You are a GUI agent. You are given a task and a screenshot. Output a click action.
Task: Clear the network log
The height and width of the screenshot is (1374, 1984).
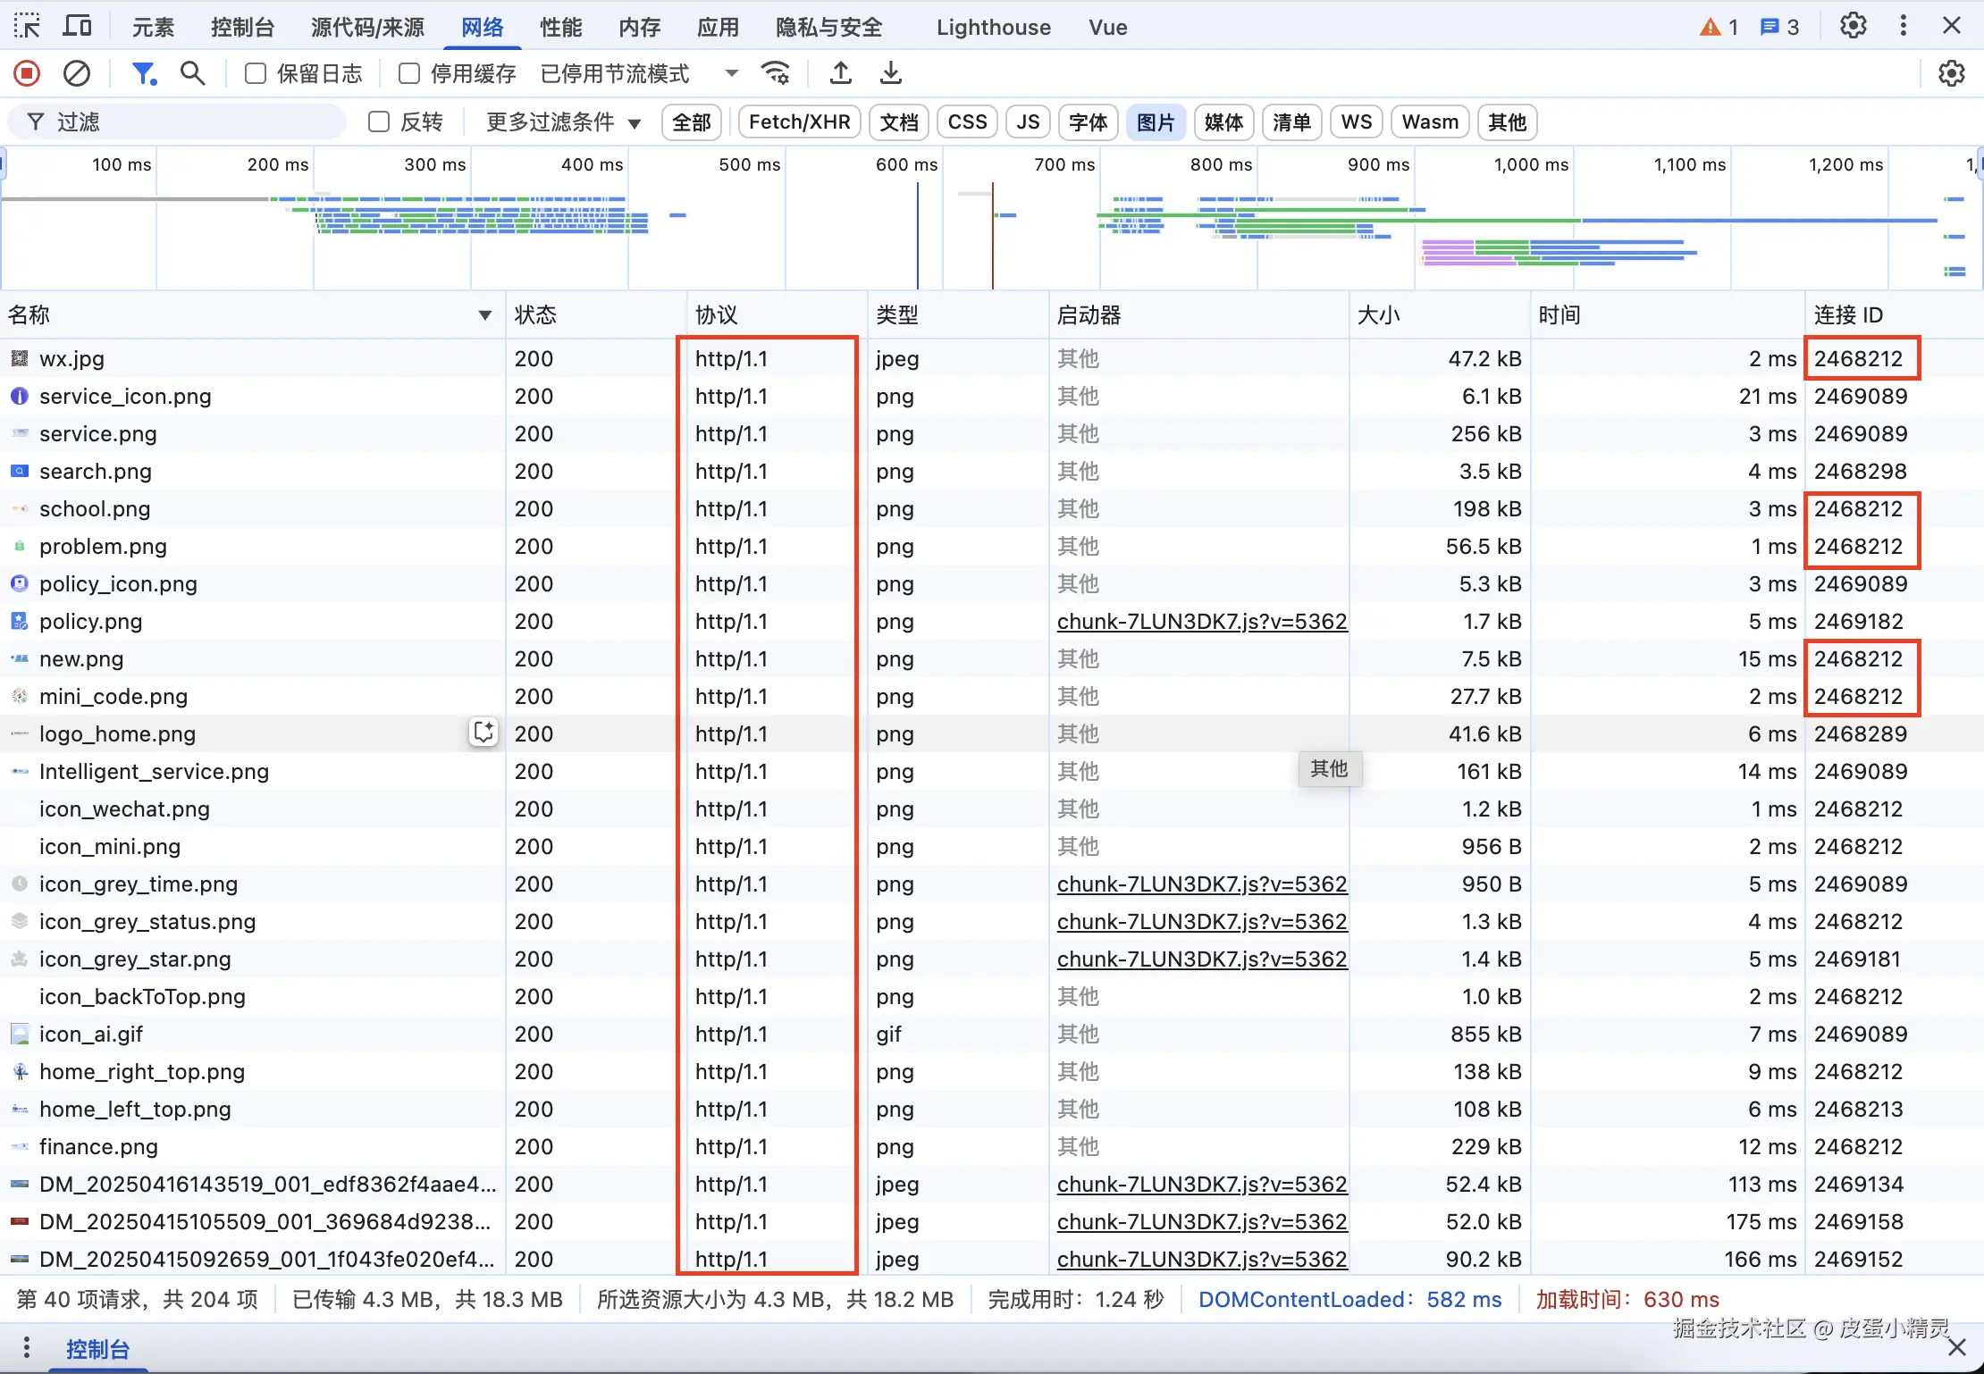point(77,73)
